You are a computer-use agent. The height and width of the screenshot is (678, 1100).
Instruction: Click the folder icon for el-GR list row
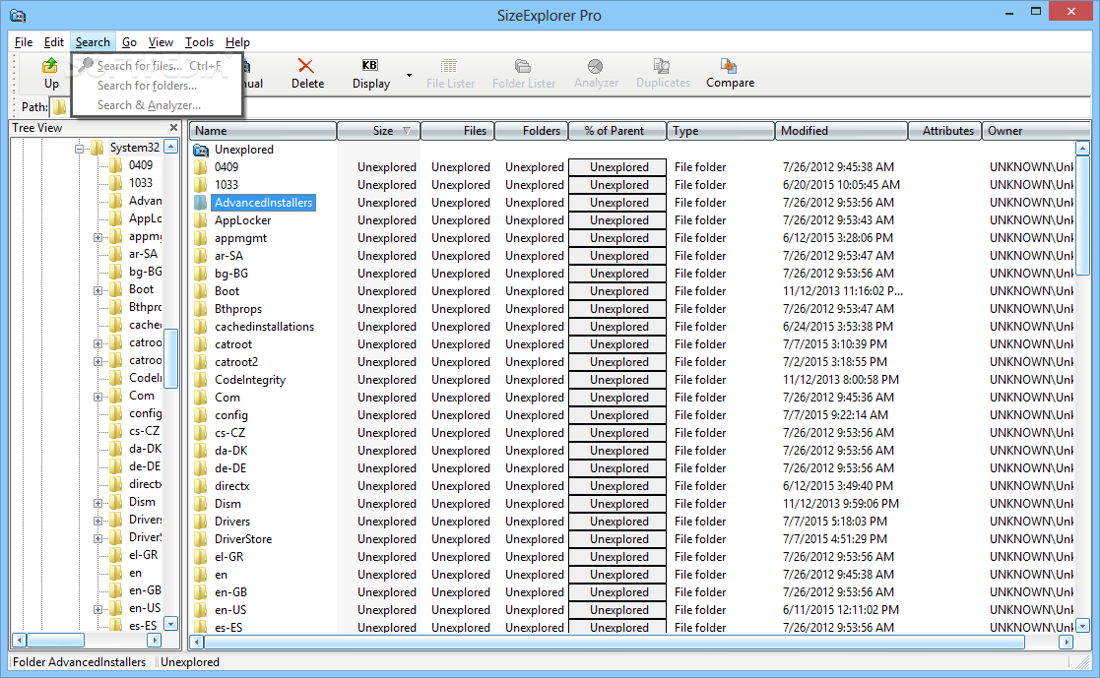(x=201, y=557)
